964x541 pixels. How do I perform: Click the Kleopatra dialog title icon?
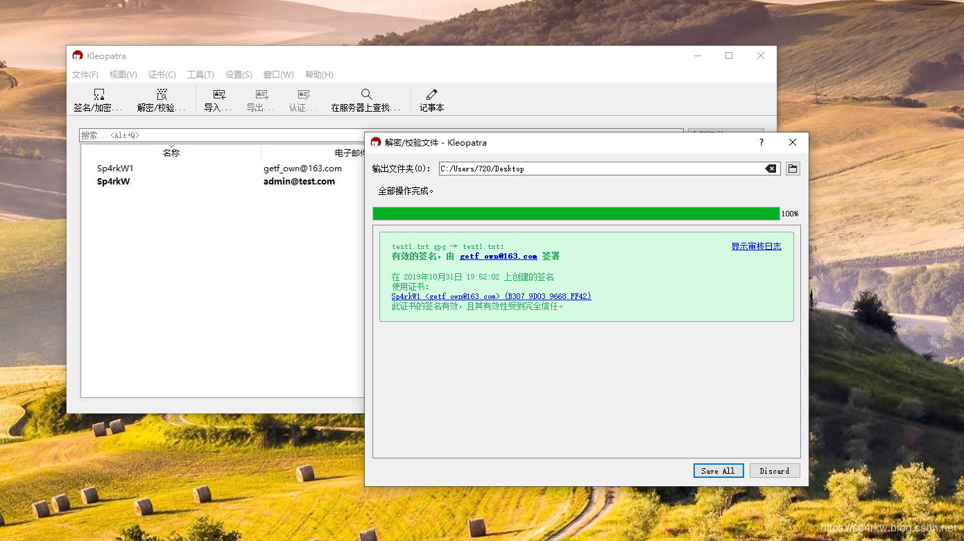[376, 142]
